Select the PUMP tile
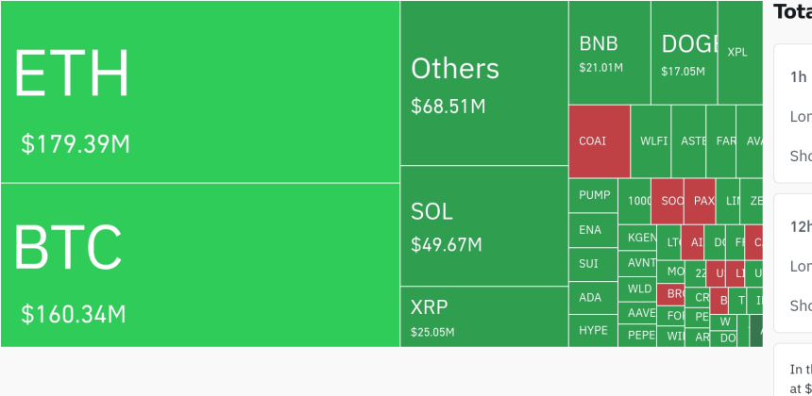 pos(593,195)
